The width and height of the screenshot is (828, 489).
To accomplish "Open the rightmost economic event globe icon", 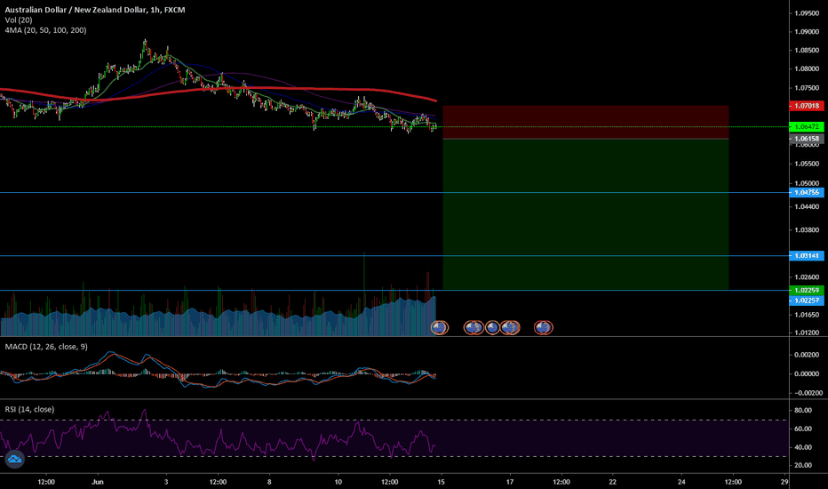I will pos(544,328).
